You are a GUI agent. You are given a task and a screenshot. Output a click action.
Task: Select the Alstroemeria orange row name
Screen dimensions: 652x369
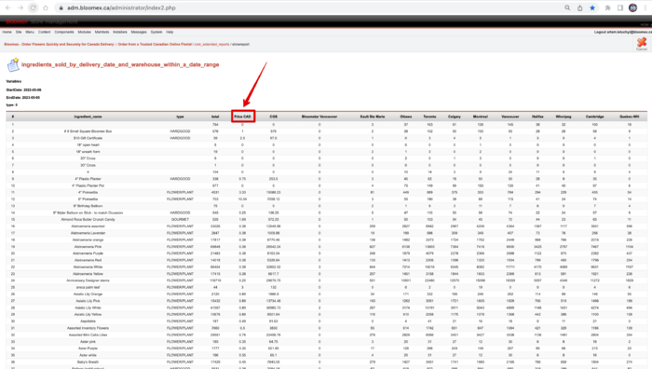coord(88,240)
